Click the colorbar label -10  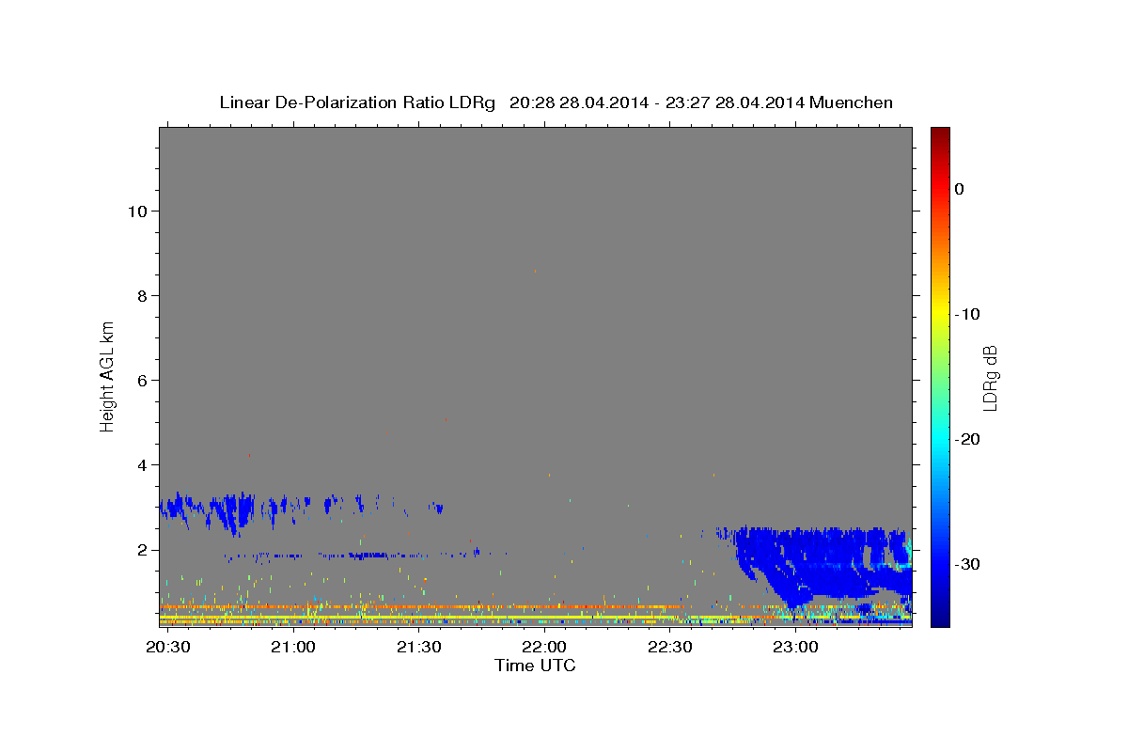pyautogui.click(x=968, y=314)
